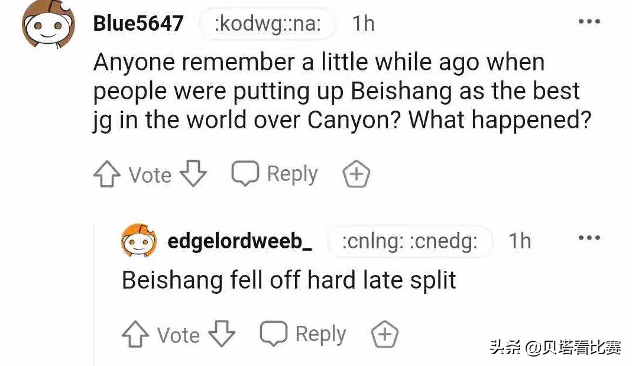Upvote Blue5647's comment
The height and width of the screenshot is (366, 632).
(x=106, y=175)
